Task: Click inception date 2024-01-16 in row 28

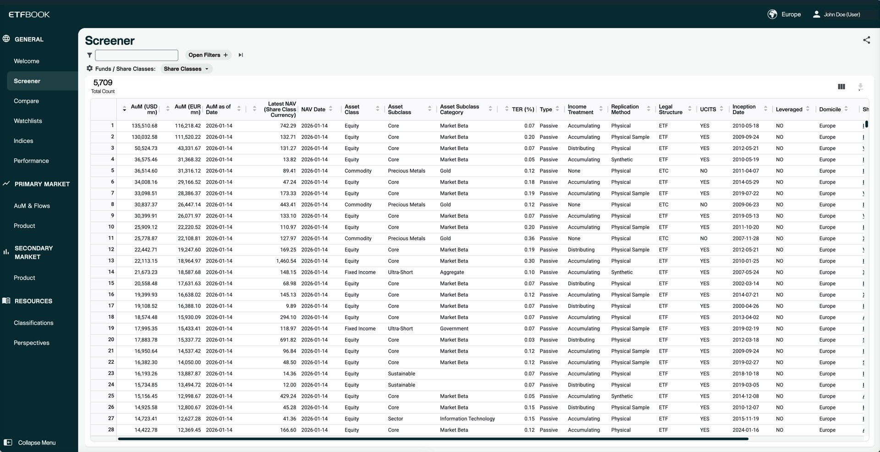Action: [746, 430]
